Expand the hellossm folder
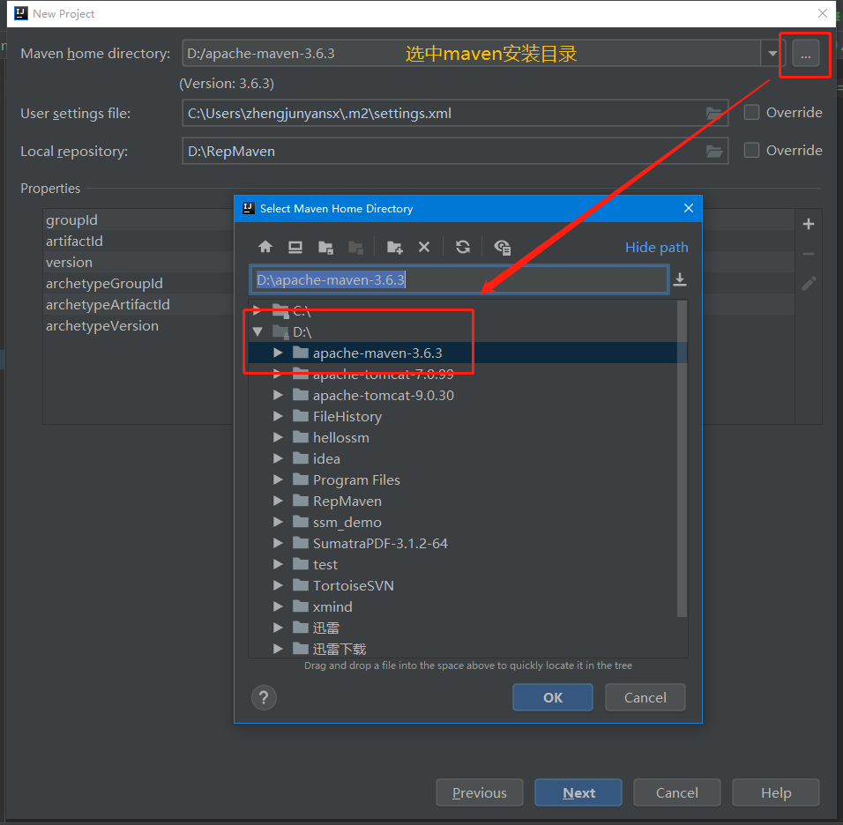 (x=278, y=437)
